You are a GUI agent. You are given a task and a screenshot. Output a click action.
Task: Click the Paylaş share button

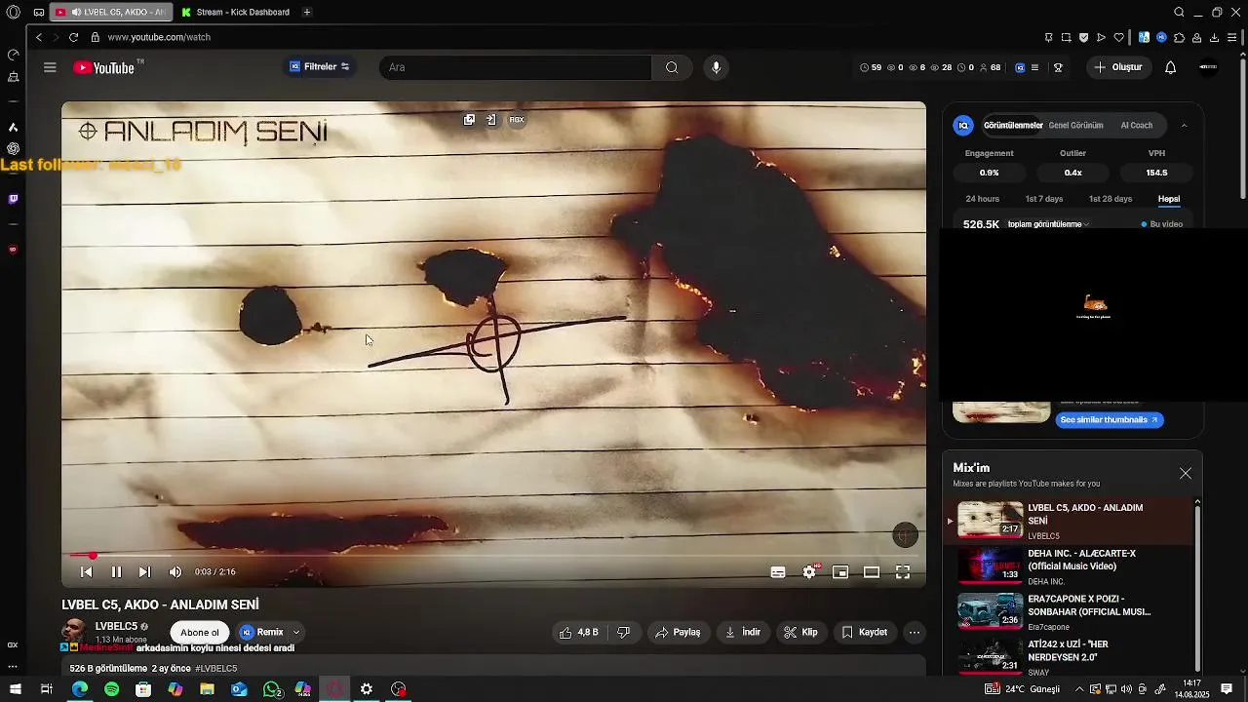[x=678, y=632]
